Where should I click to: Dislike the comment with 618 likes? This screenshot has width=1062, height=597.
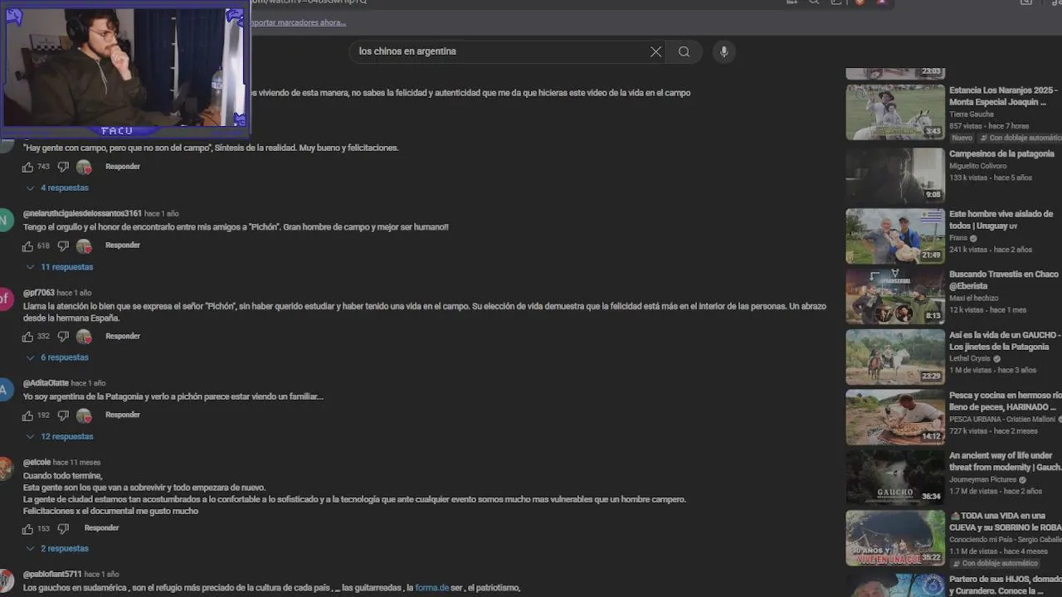click(63, 245)
